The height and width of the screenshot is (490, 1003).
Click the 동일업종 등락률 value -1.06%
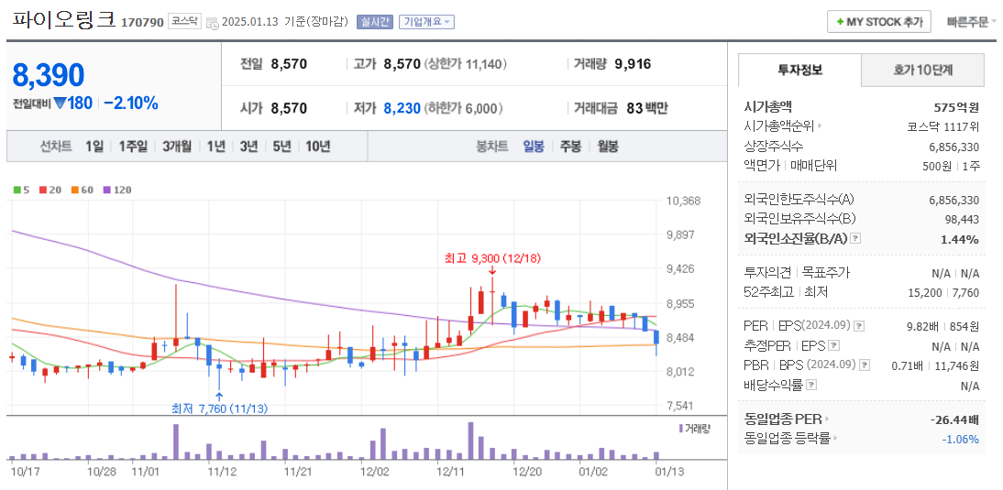[960, 439]
